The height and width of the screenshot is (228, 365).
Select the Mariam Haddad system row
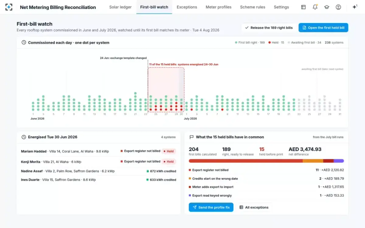click(98, 151)
